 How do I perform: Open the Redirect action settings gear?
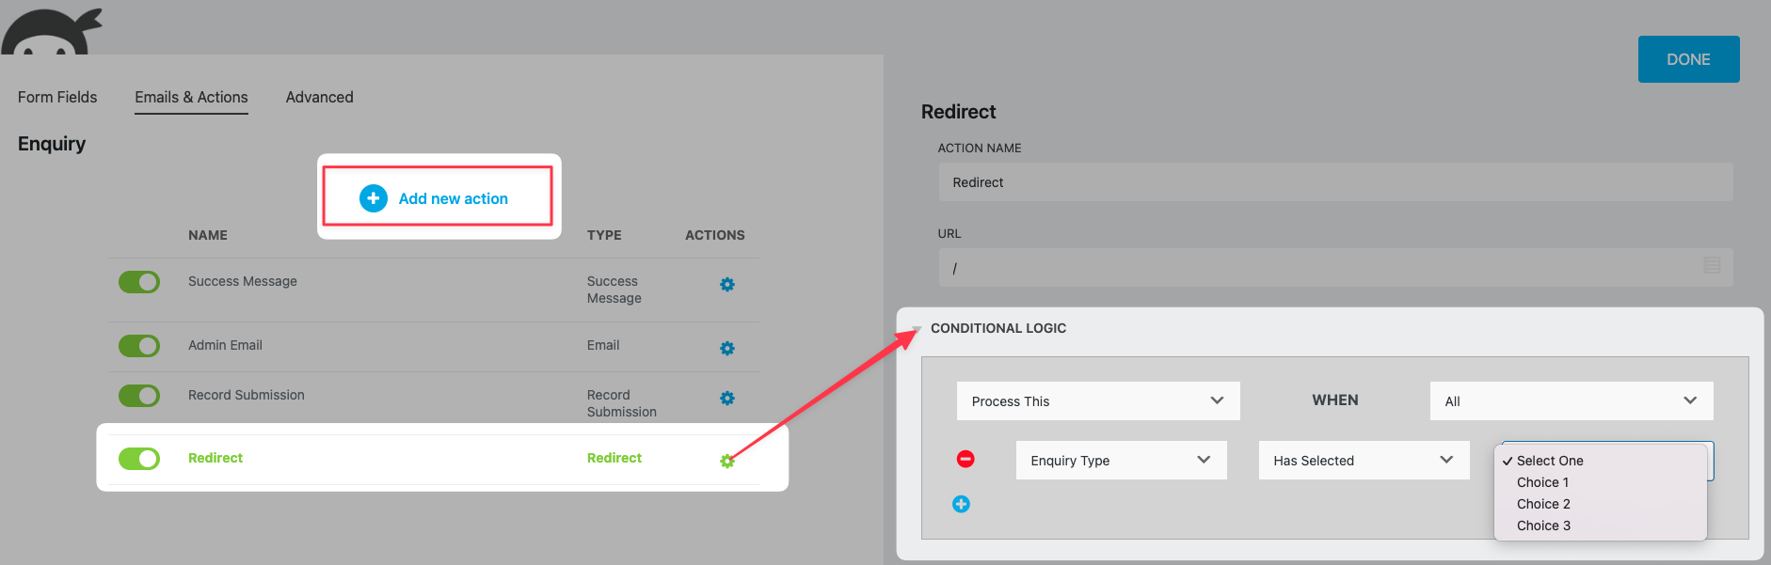click(x=727, y=461)
